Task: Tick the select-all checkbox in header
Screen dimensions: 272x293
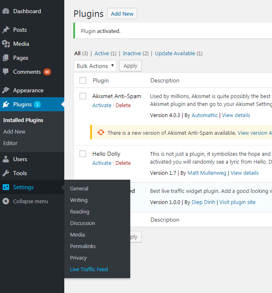Action: [83, 80]
